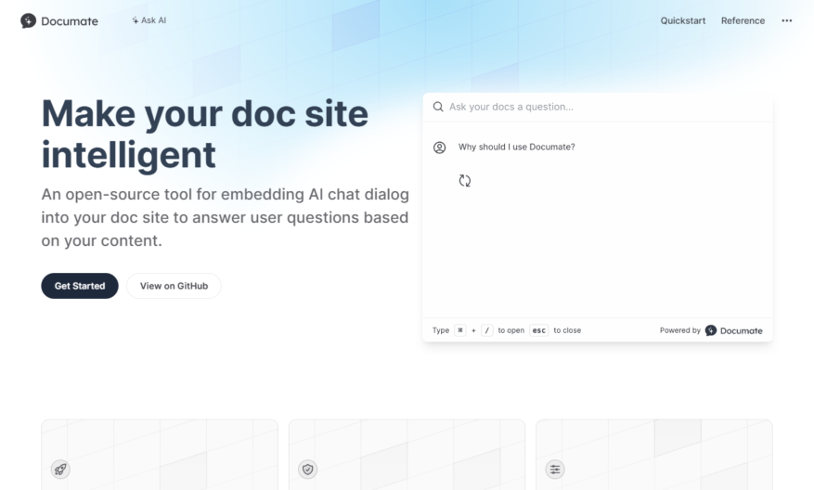Open the Documate home link text
Image resolution: width=814 pixels, height=490 pixels.
click(x=70, y=21)
